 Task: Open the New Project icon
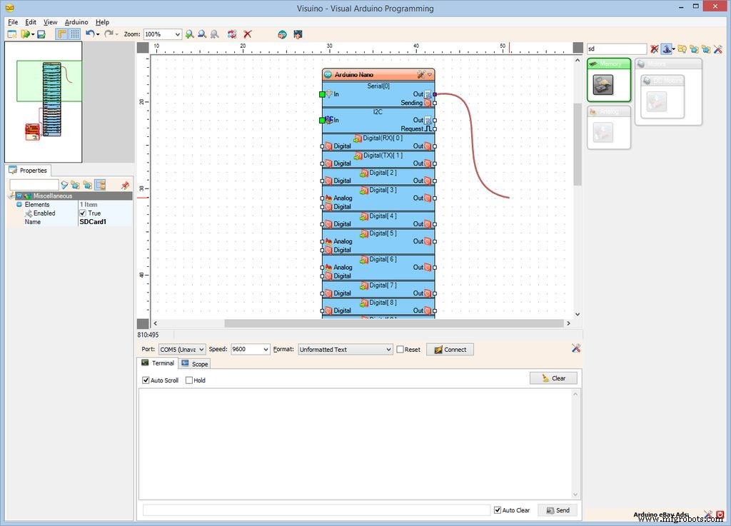click(11, 34)
